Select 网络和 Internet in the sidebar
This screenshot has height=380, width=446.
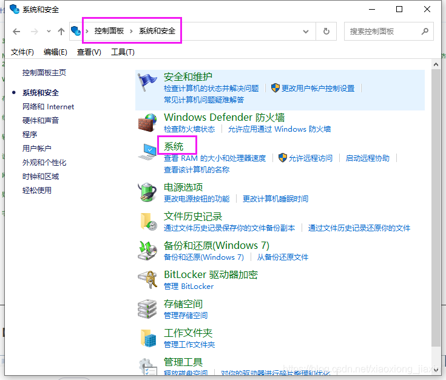[48, 106]
